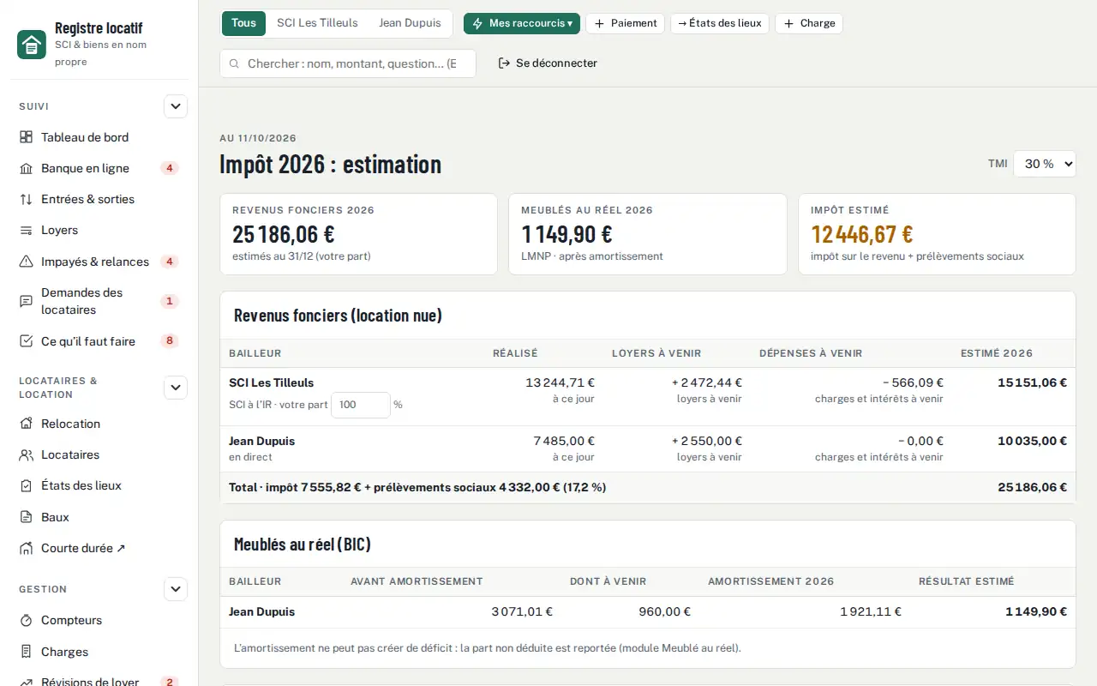Click the Se déconnecter button
The width and height of the screenshot is (1097, 686).
pos(548,63)
